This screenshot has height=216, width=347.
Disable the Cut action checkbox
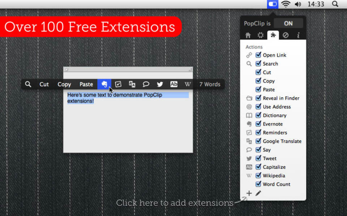pyautogui.click(x=258, y=72)
